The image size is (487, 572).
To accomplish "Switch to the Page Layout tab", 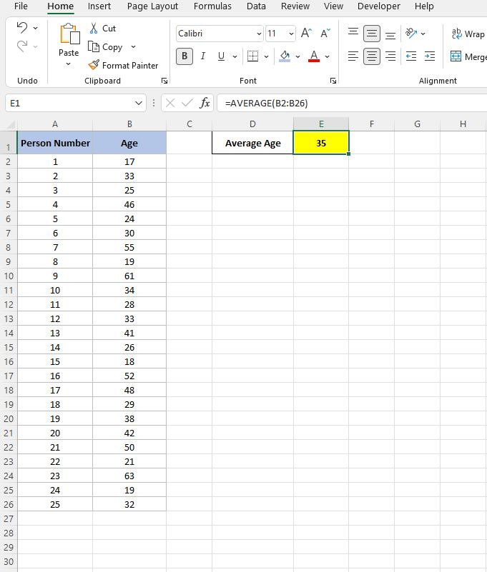I will coord(152,6).
